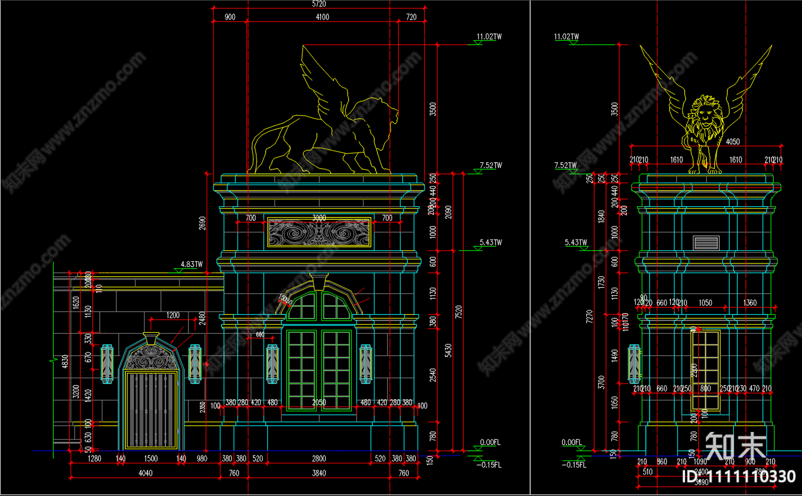The height and width of the screenshot is (496, 802).
Task: Click the 1200 dimension above the gate arch
Action: click(172, 315)
